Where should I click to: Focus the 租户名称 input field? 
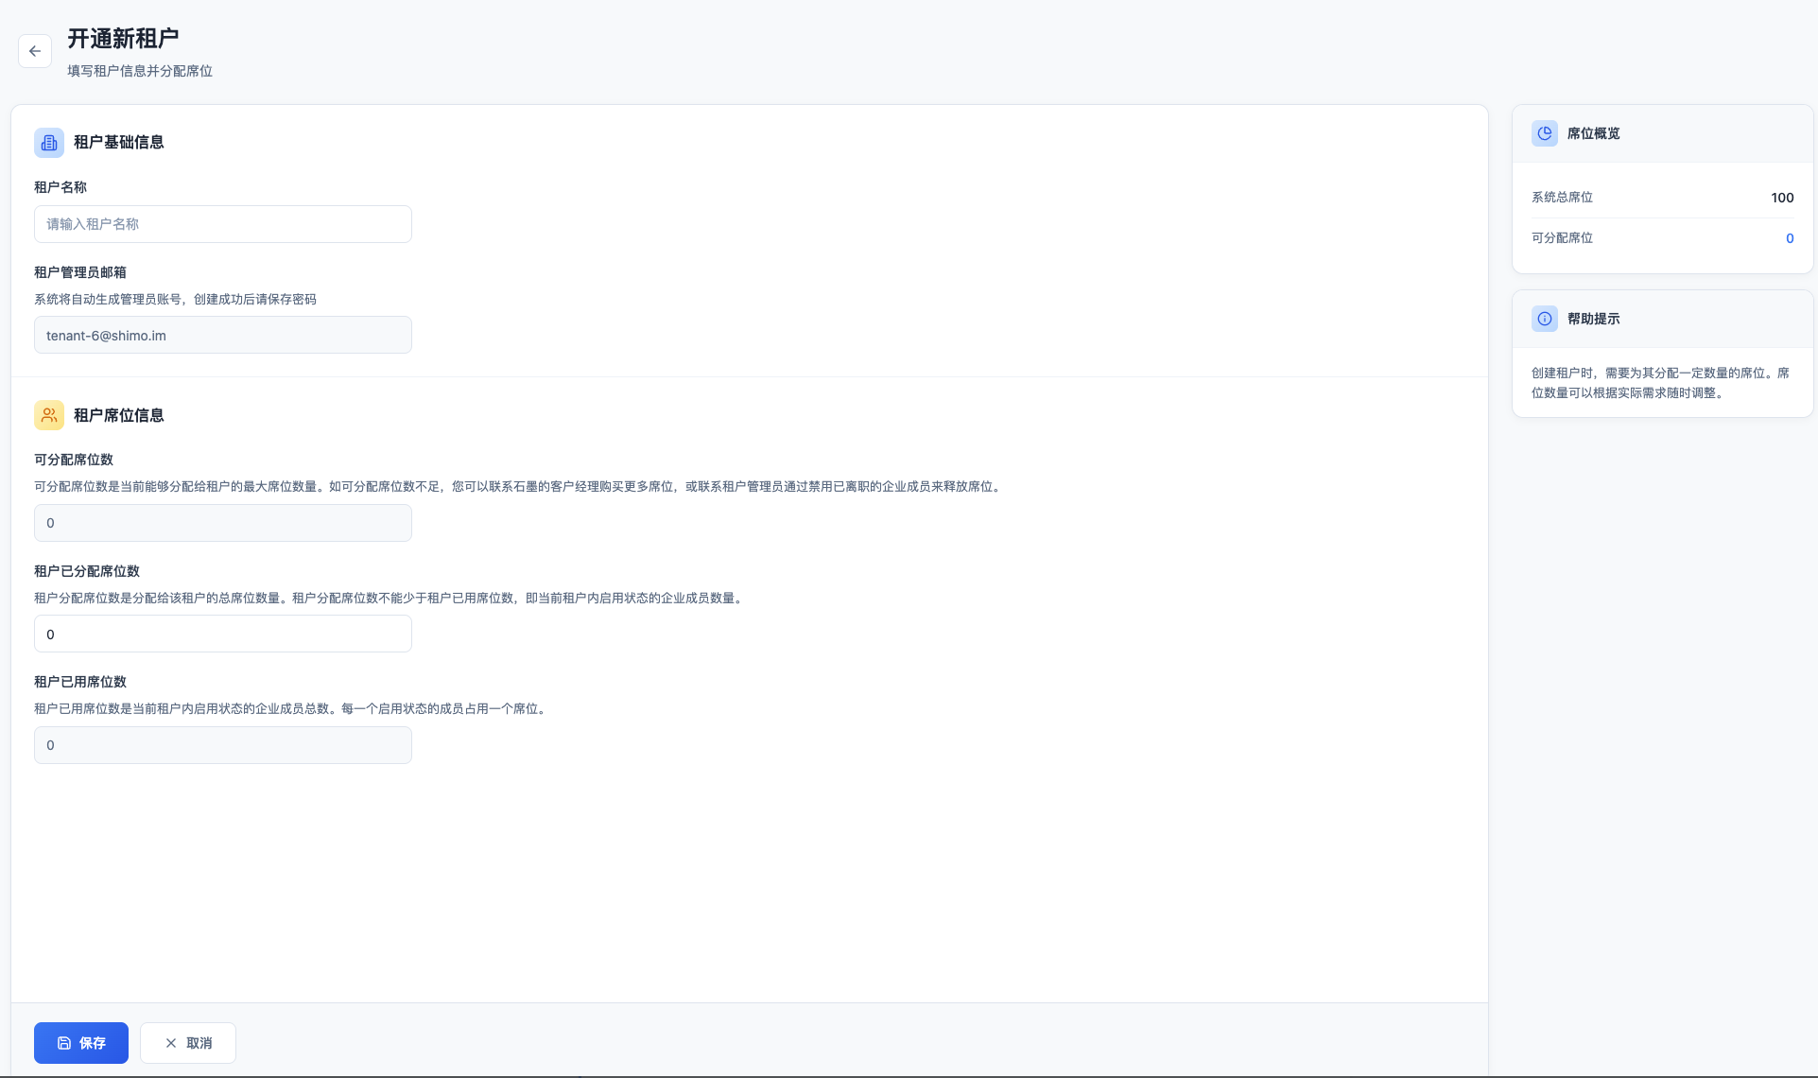pyautogui.click(x=223, y=224)
